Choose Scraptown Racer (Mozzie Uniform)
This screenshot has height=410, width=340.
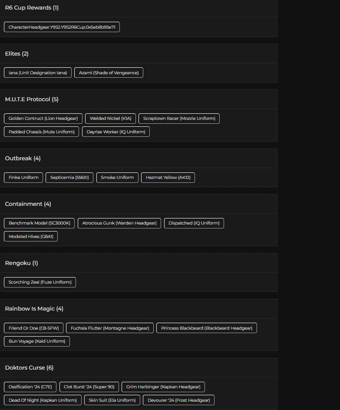tap(179, 118)
